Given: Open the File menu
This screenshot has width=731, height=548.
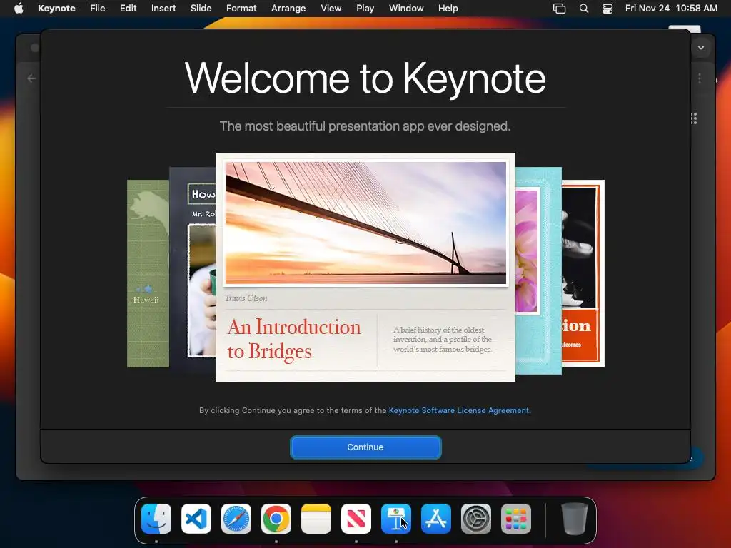Looking at the screenshot, I should tap(97, 8).
